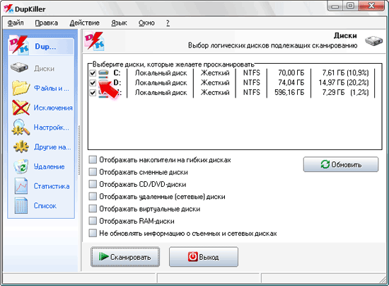The image size is (389, 286).
Task: Open Другие настройки gear icon in sidebar
Action: click(x=21, y=147)
